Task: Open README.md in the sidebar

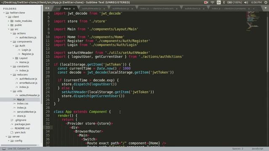Action: [22, 128]
